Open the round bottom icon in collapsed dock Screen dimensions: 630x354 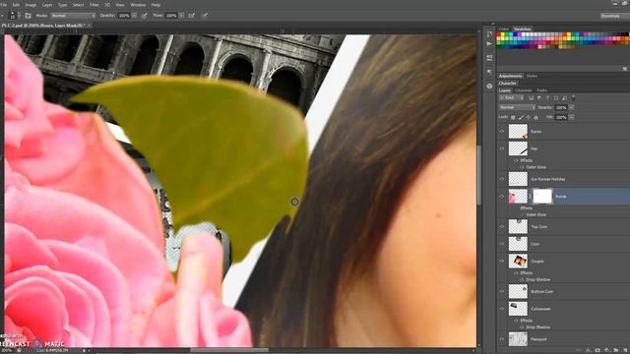tap(489, 86)
